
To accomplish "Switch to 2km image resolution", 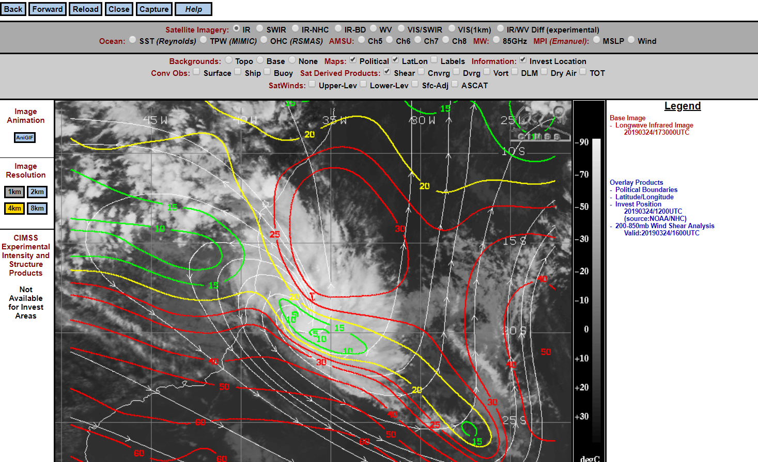I will (x=37, y=192).
